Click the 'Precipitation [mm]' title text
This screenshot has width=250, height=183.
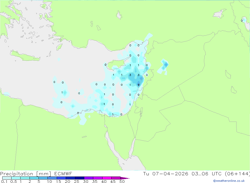[x=25, y=174]
